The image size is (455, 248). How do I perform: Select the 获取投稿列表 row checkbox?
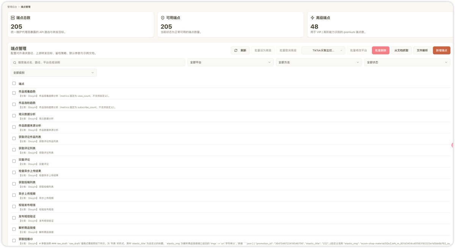(14, 184)
